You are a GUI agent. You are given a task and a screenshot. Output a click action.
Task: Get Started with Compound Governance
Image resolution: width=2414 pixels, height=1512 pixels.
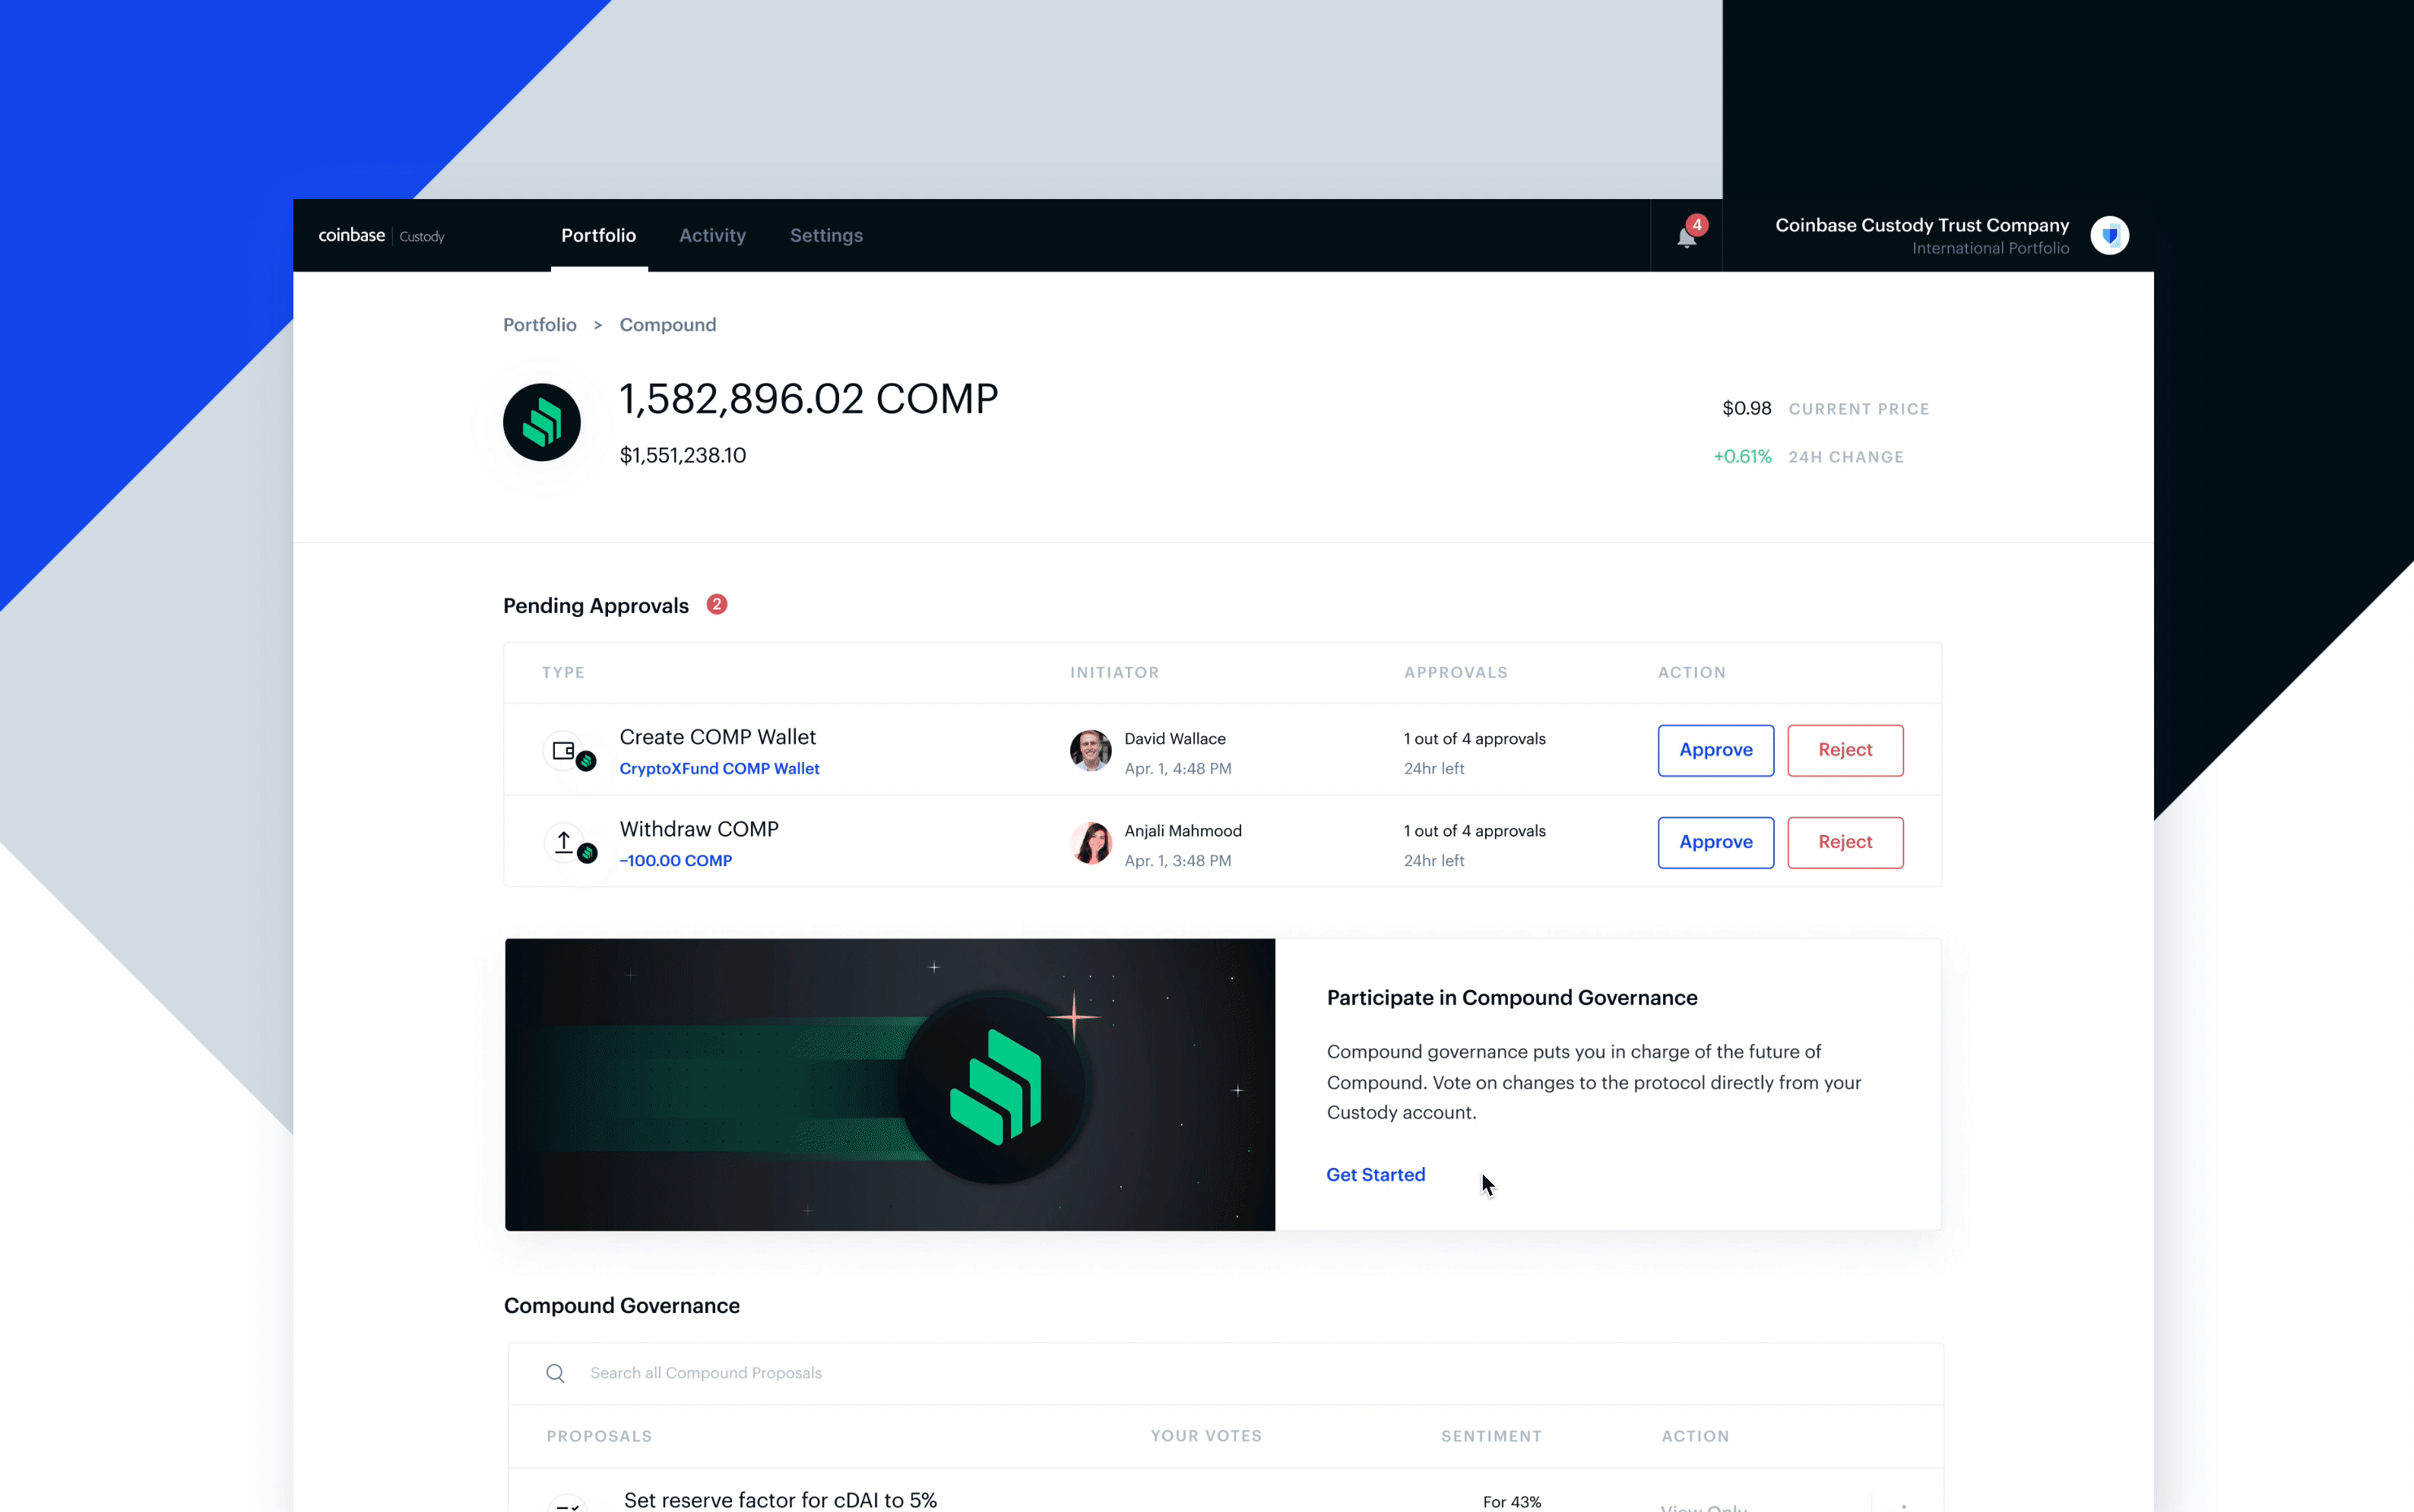point(1376,1174)
